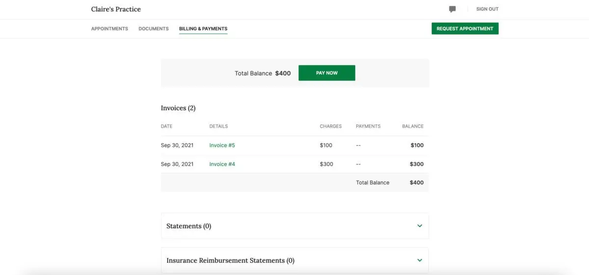The height and width of the screenshot is (275, 589).
Task: Expand the Statements section chevron
Action: [x=420, y=226]
